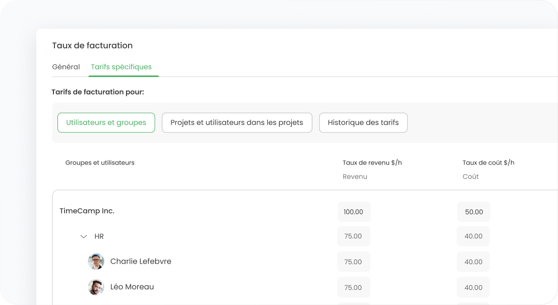Edit TimeCamp Inc. cost rate 50.00
Screen dimensions: 558x305
474,212
